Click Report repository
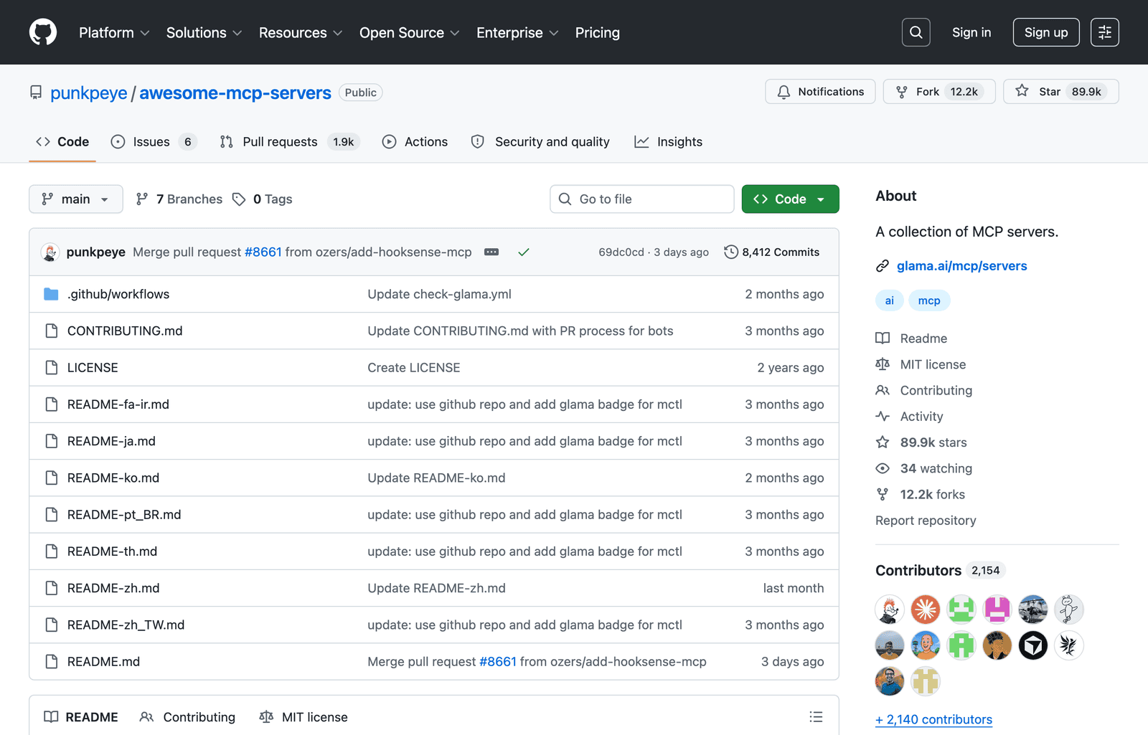The image size is (1148, 735). (926, 521)
